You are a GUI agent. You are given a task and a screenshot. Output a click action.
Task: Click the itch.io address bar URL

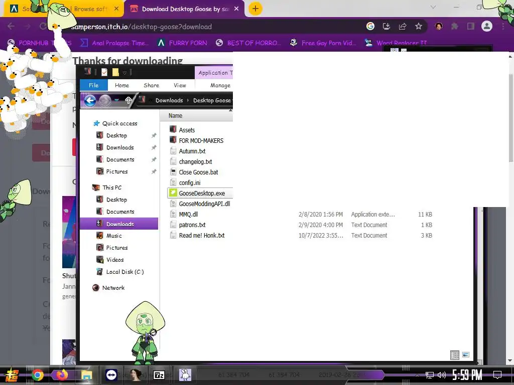[141, 27]
